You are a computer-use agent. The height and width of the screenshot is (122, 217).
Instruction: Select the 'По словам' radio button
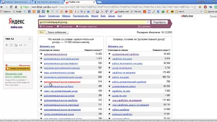pos(41,26)
